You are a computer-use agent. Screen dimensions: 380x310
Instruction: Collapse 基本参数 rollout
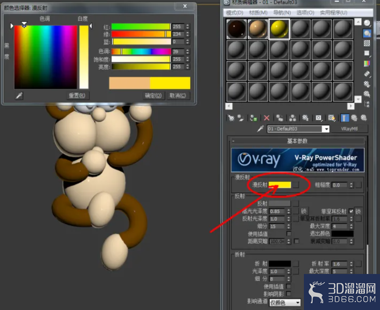click(x=298, y=141)
